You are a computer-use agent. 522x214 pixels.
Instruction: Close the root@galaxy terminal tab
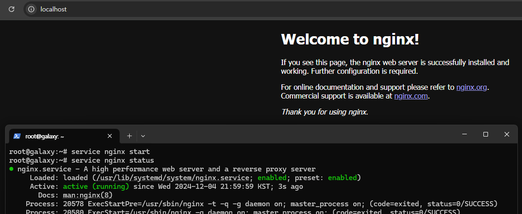click(109, 136)
